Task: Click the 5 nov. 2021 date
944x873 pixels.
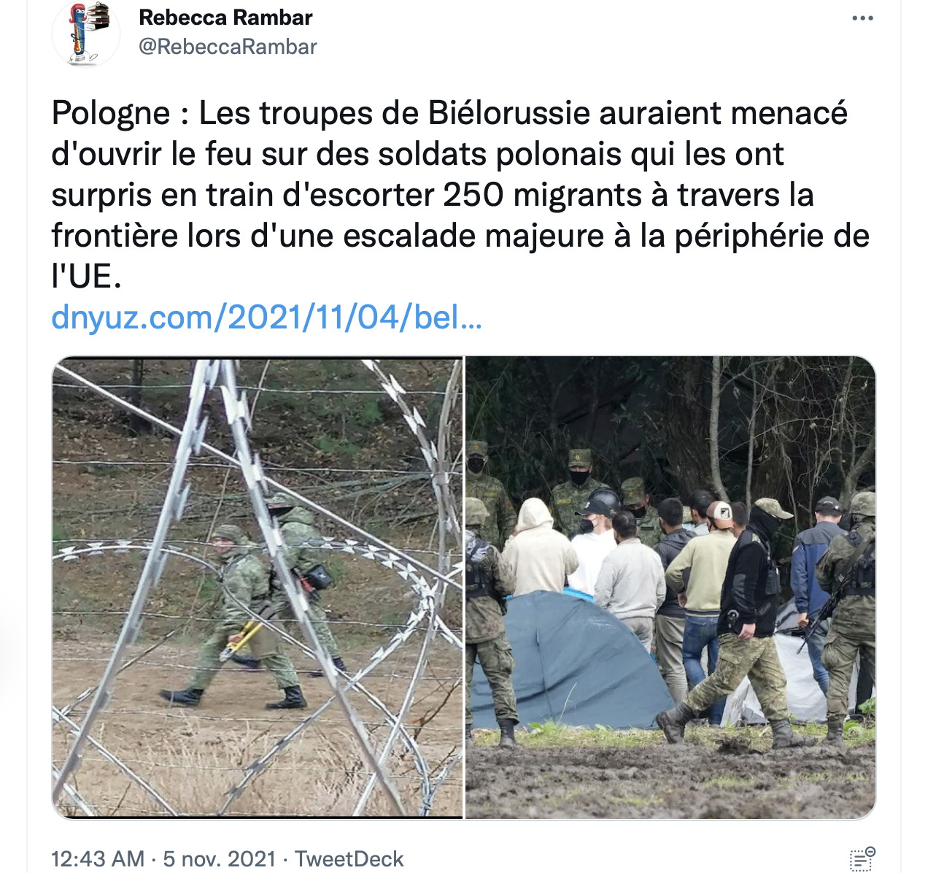Action: point(220,859)
